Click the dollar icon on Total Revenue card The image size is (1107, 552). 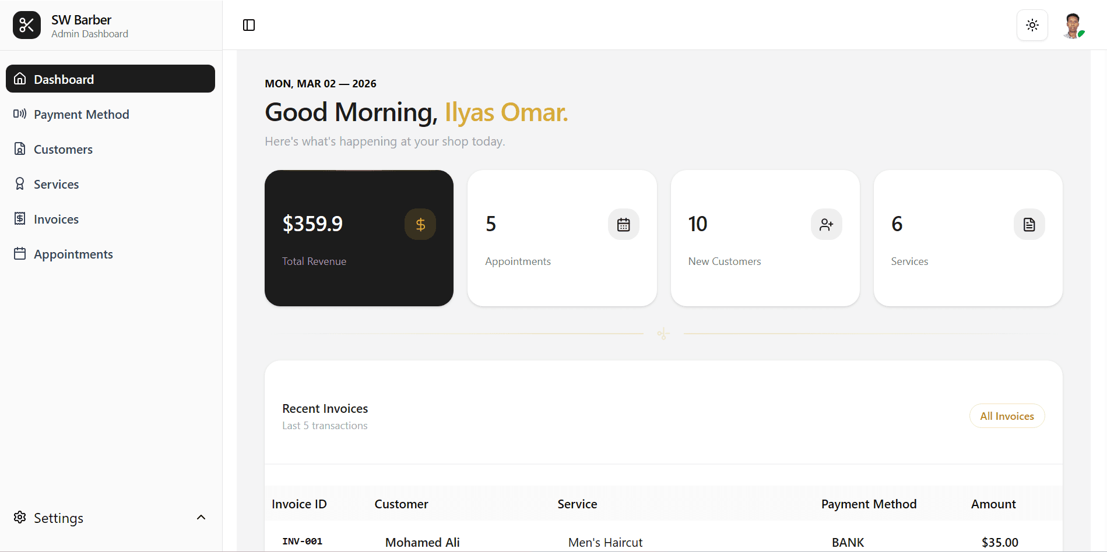pyautogui.click(x=420, y=224)
